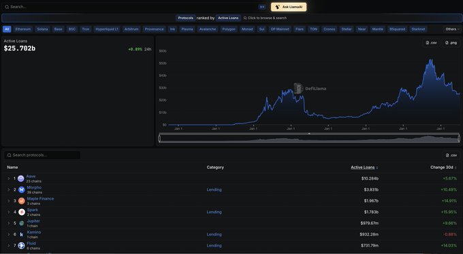Filter by Ink chain
This screenshot has width=463, height=254.
pos(172,29)
